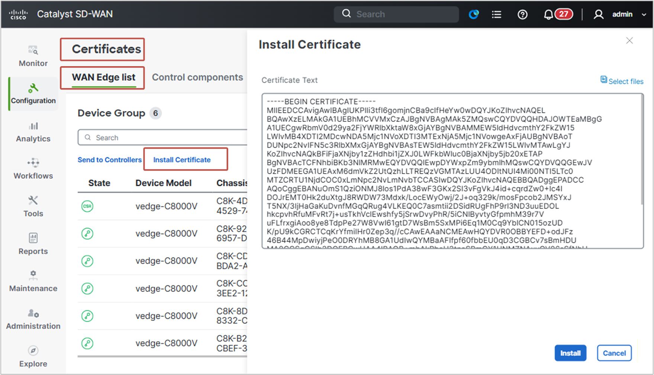Open the Explore sidebar section
This screenshot has height=375, width=654.
33,357
